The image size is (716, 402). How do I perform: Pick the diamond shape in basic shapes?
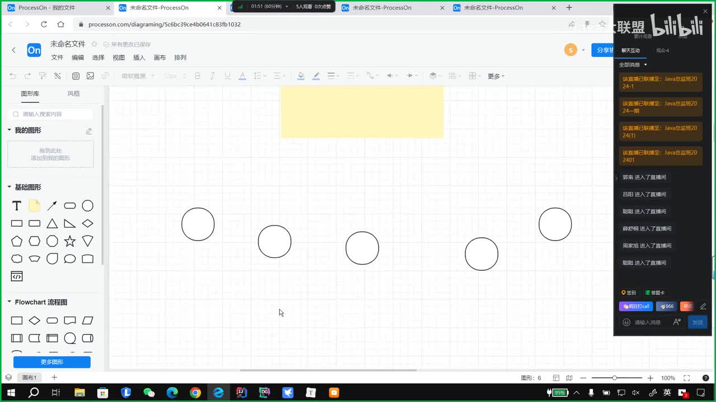coord(88,223)
